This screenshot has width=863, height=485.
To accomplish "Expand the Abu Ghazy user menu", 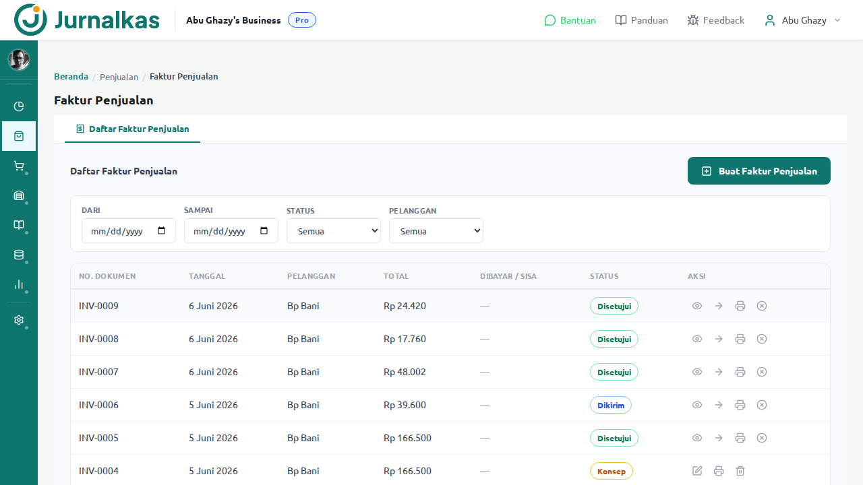I will click(802, 20).
